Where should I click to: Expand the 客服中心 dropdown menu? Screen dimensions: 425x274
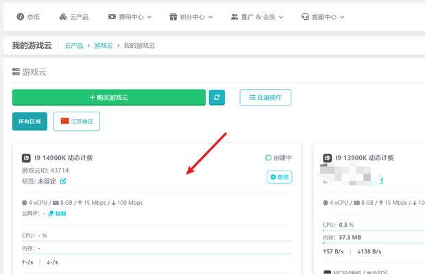(x=323, y=17)
